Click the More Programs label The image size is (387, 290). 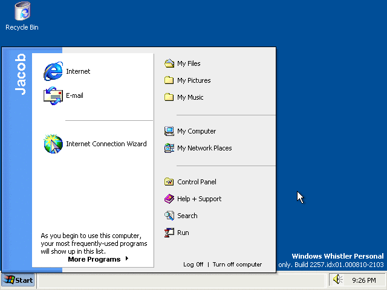click(x=94, y=259)
